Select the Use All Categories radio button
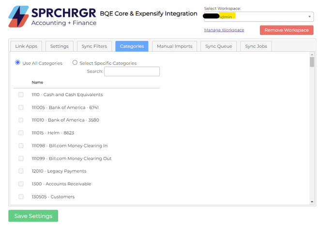Image resolution: width=333 pixels, height=226 pixels. point(17,62)
